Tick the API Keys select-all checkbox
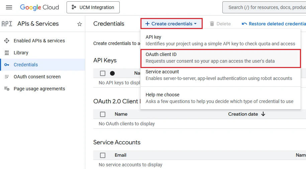This screenshot has height=169, width=306. pyautogui.click(x=103, y=73)
